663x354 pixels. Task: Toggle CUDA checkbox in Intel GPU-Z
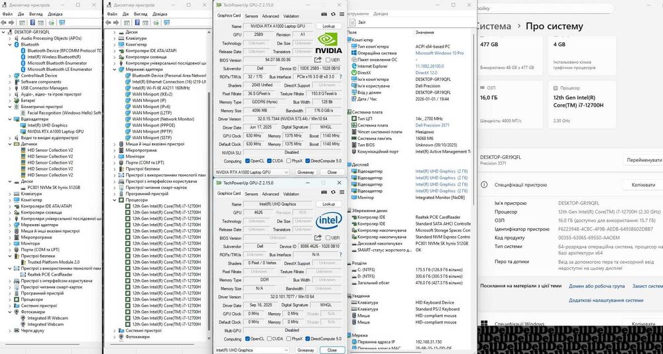[x=268, y=339]
